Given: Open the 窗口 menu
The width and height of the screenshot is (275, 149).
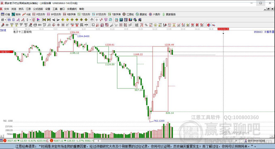Looking at the screenshot, I should [x=62, y=9].
